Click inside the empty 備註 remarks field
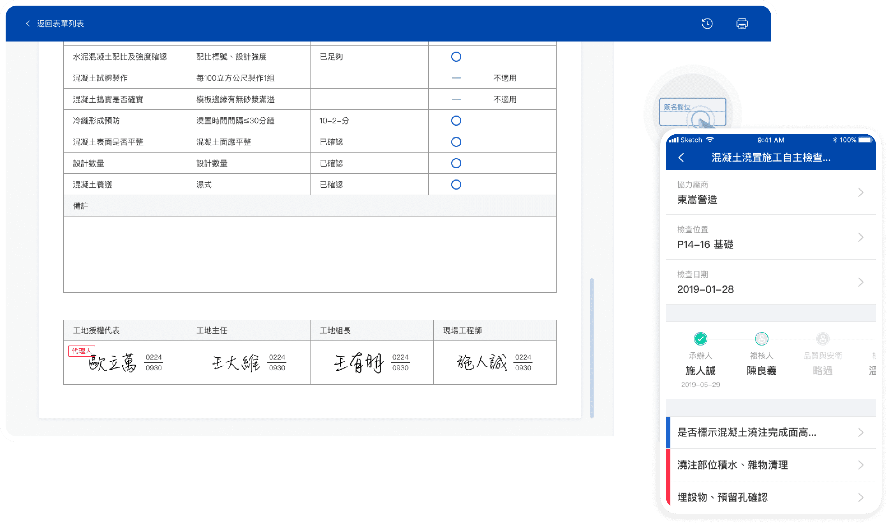 (310, 254)
